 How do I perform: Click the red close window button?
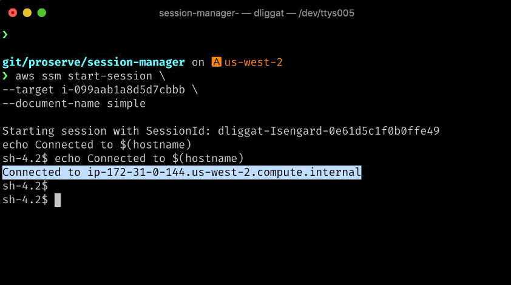13,13
